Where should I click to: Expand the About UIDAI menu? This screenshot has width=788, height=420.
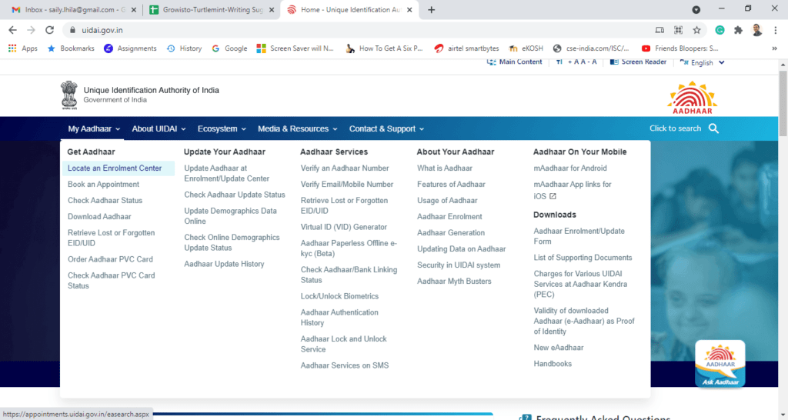click(156, 128)
